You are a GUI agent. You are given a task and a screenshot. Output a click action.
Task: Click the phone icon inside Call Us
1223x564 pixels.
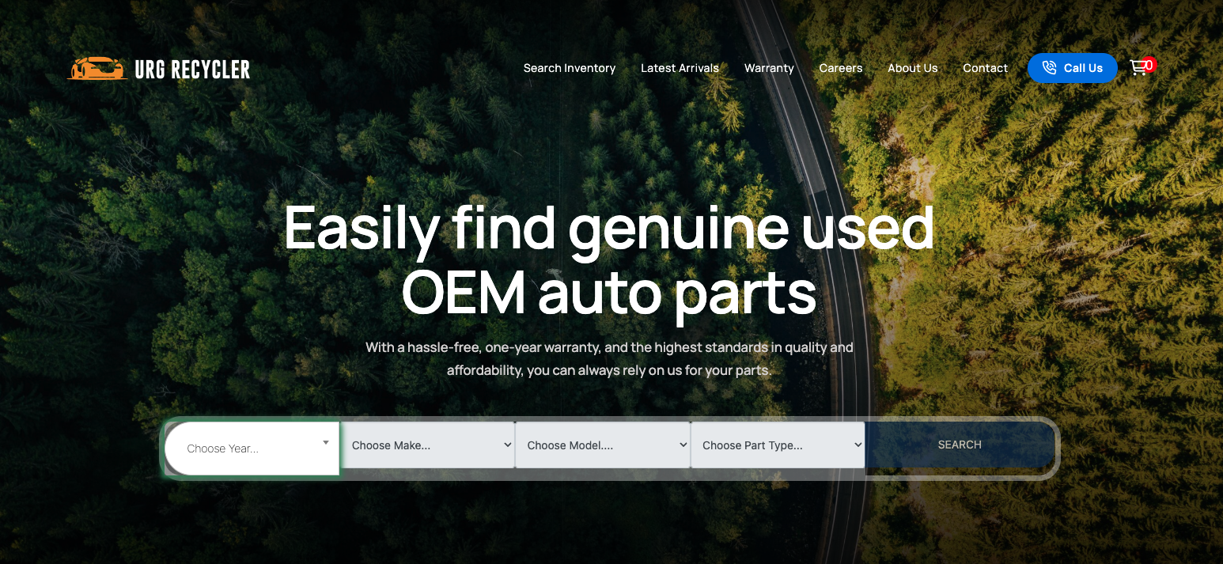click(1049, 68)
